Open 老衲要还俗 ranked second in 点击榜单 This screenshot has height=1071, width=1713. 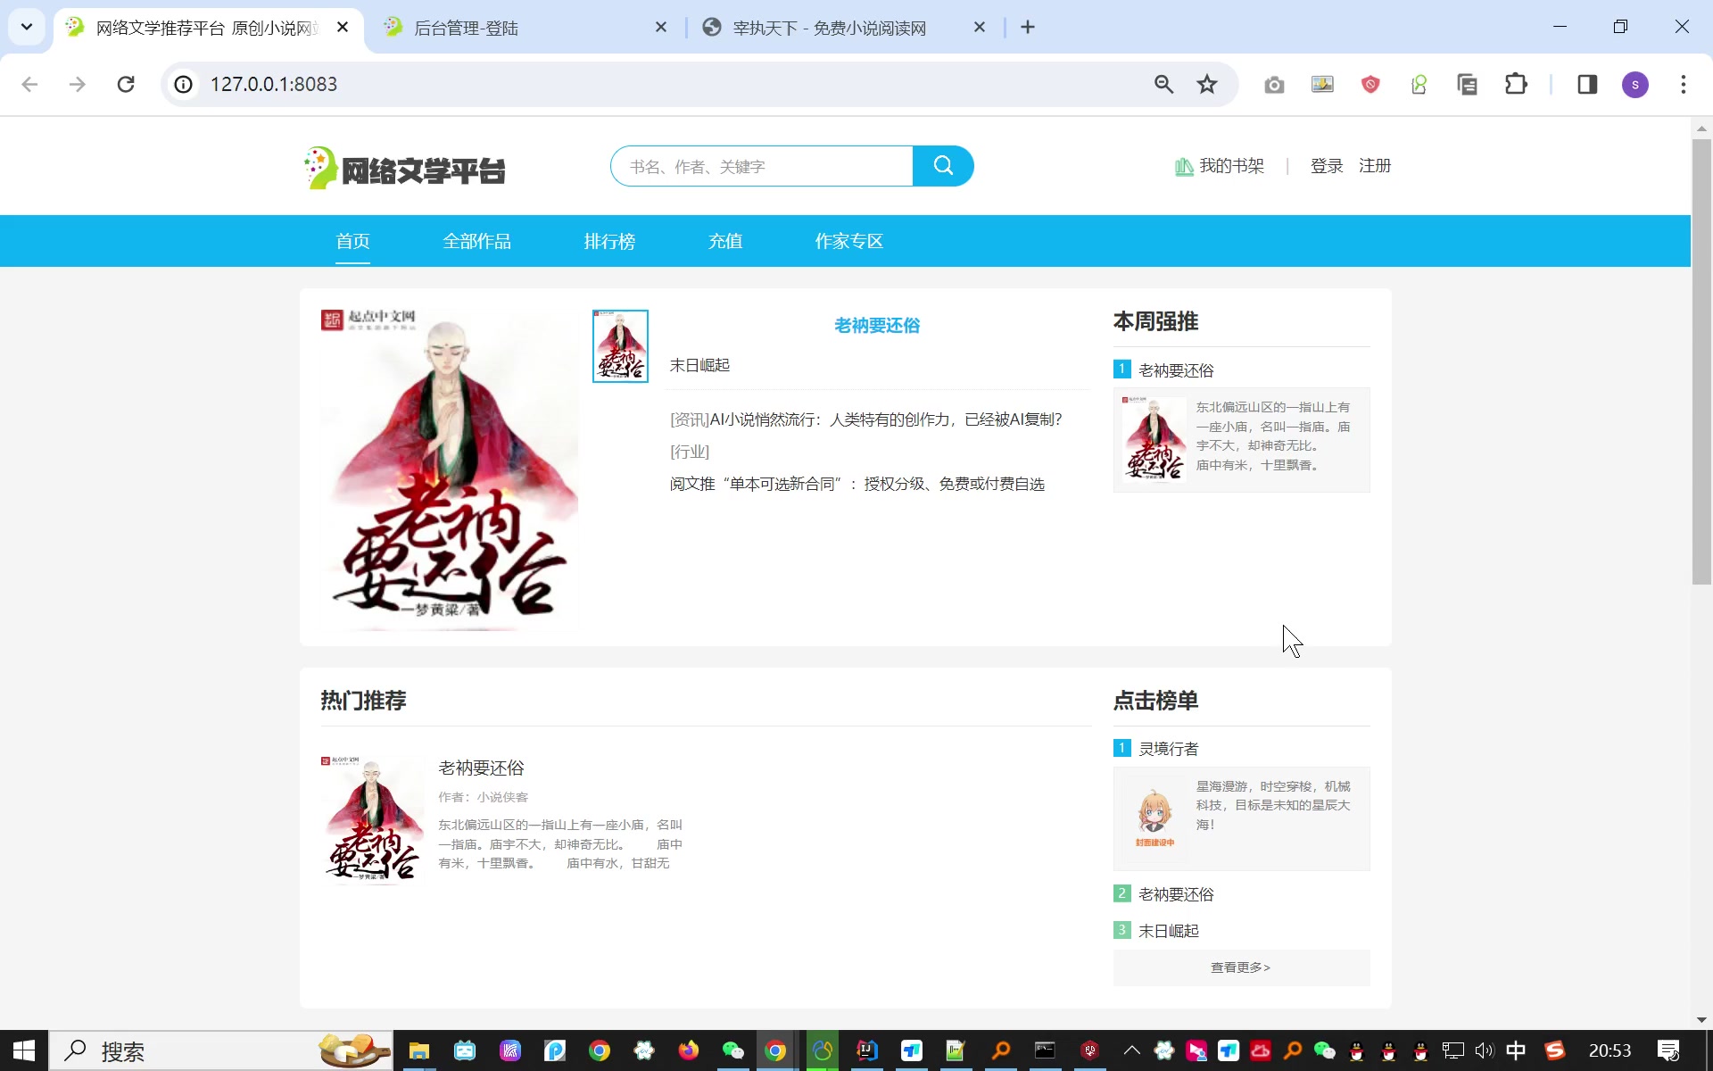(x=1176, y=894)
